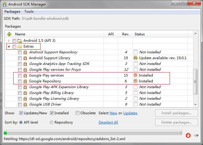Image resolution: width=203 pixels, height=145 pixels.
Task: Enable the Obsolete show filter
Action: [77, 113]
